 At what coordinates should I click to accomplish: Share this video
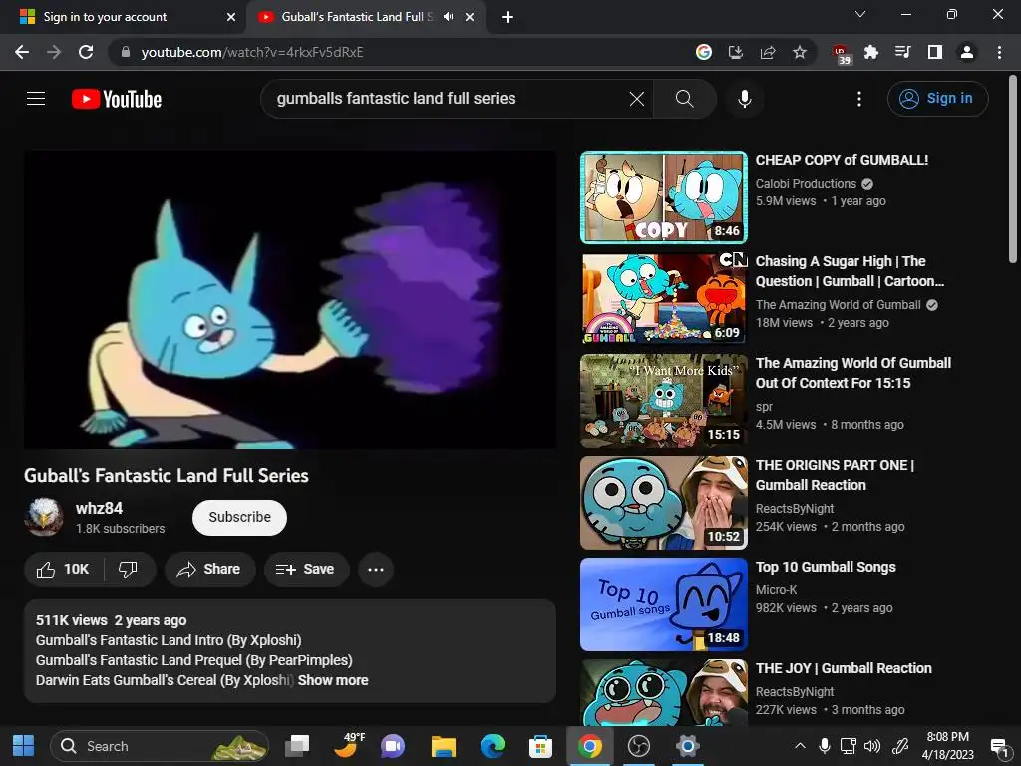209,570
